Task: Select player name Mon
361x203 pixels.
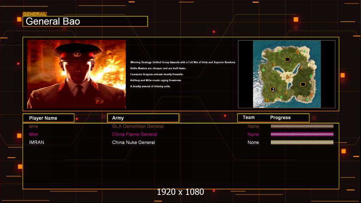Action: tap(34, 134)
